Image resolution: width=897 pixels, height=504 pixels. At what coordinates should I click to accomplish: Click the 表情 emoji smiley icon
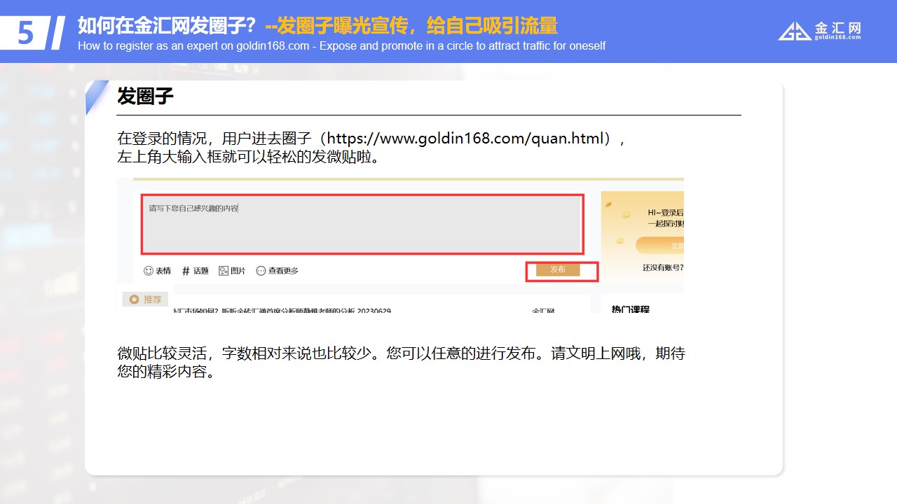tap(148, 271)
